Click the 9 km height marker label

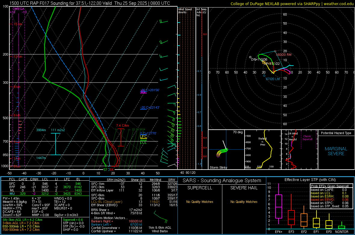(x=17, y=87)
